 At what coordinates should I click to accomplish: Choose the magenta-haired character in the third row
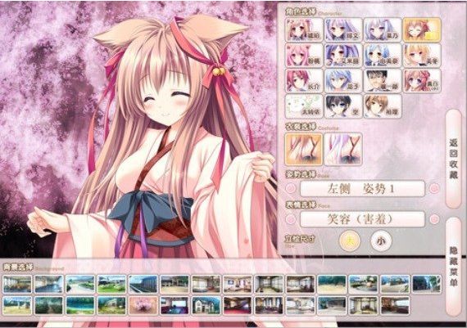point(304,81)
